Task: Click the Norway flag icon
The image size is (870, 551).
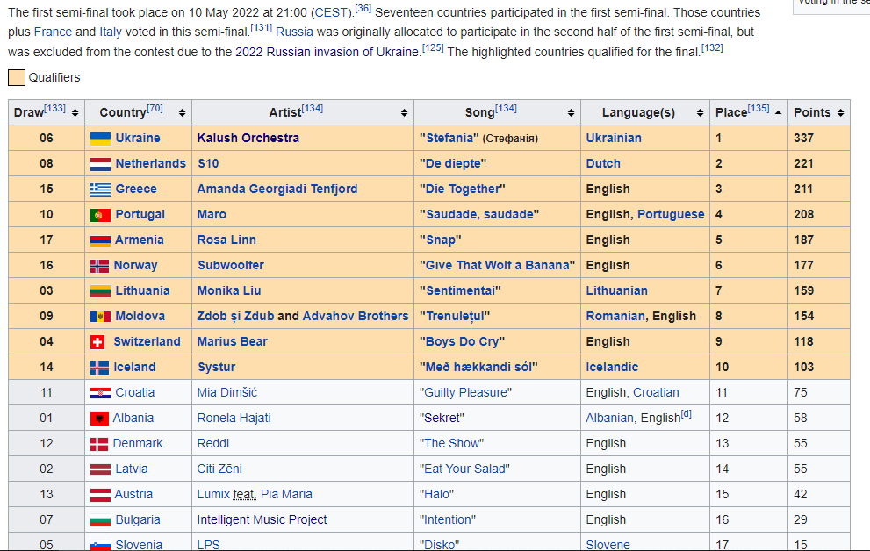Action: pyautogui.click(x=100, y=266)
